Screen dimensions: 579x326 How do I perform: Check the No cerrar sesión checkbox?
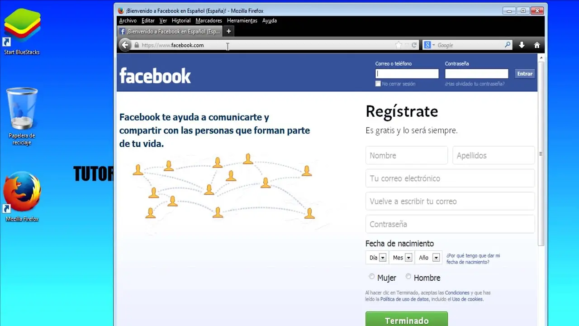pos(378,84)
